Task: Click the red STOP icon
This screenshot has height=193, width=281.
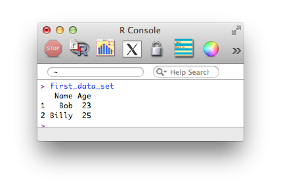Action: coord(53,49)
